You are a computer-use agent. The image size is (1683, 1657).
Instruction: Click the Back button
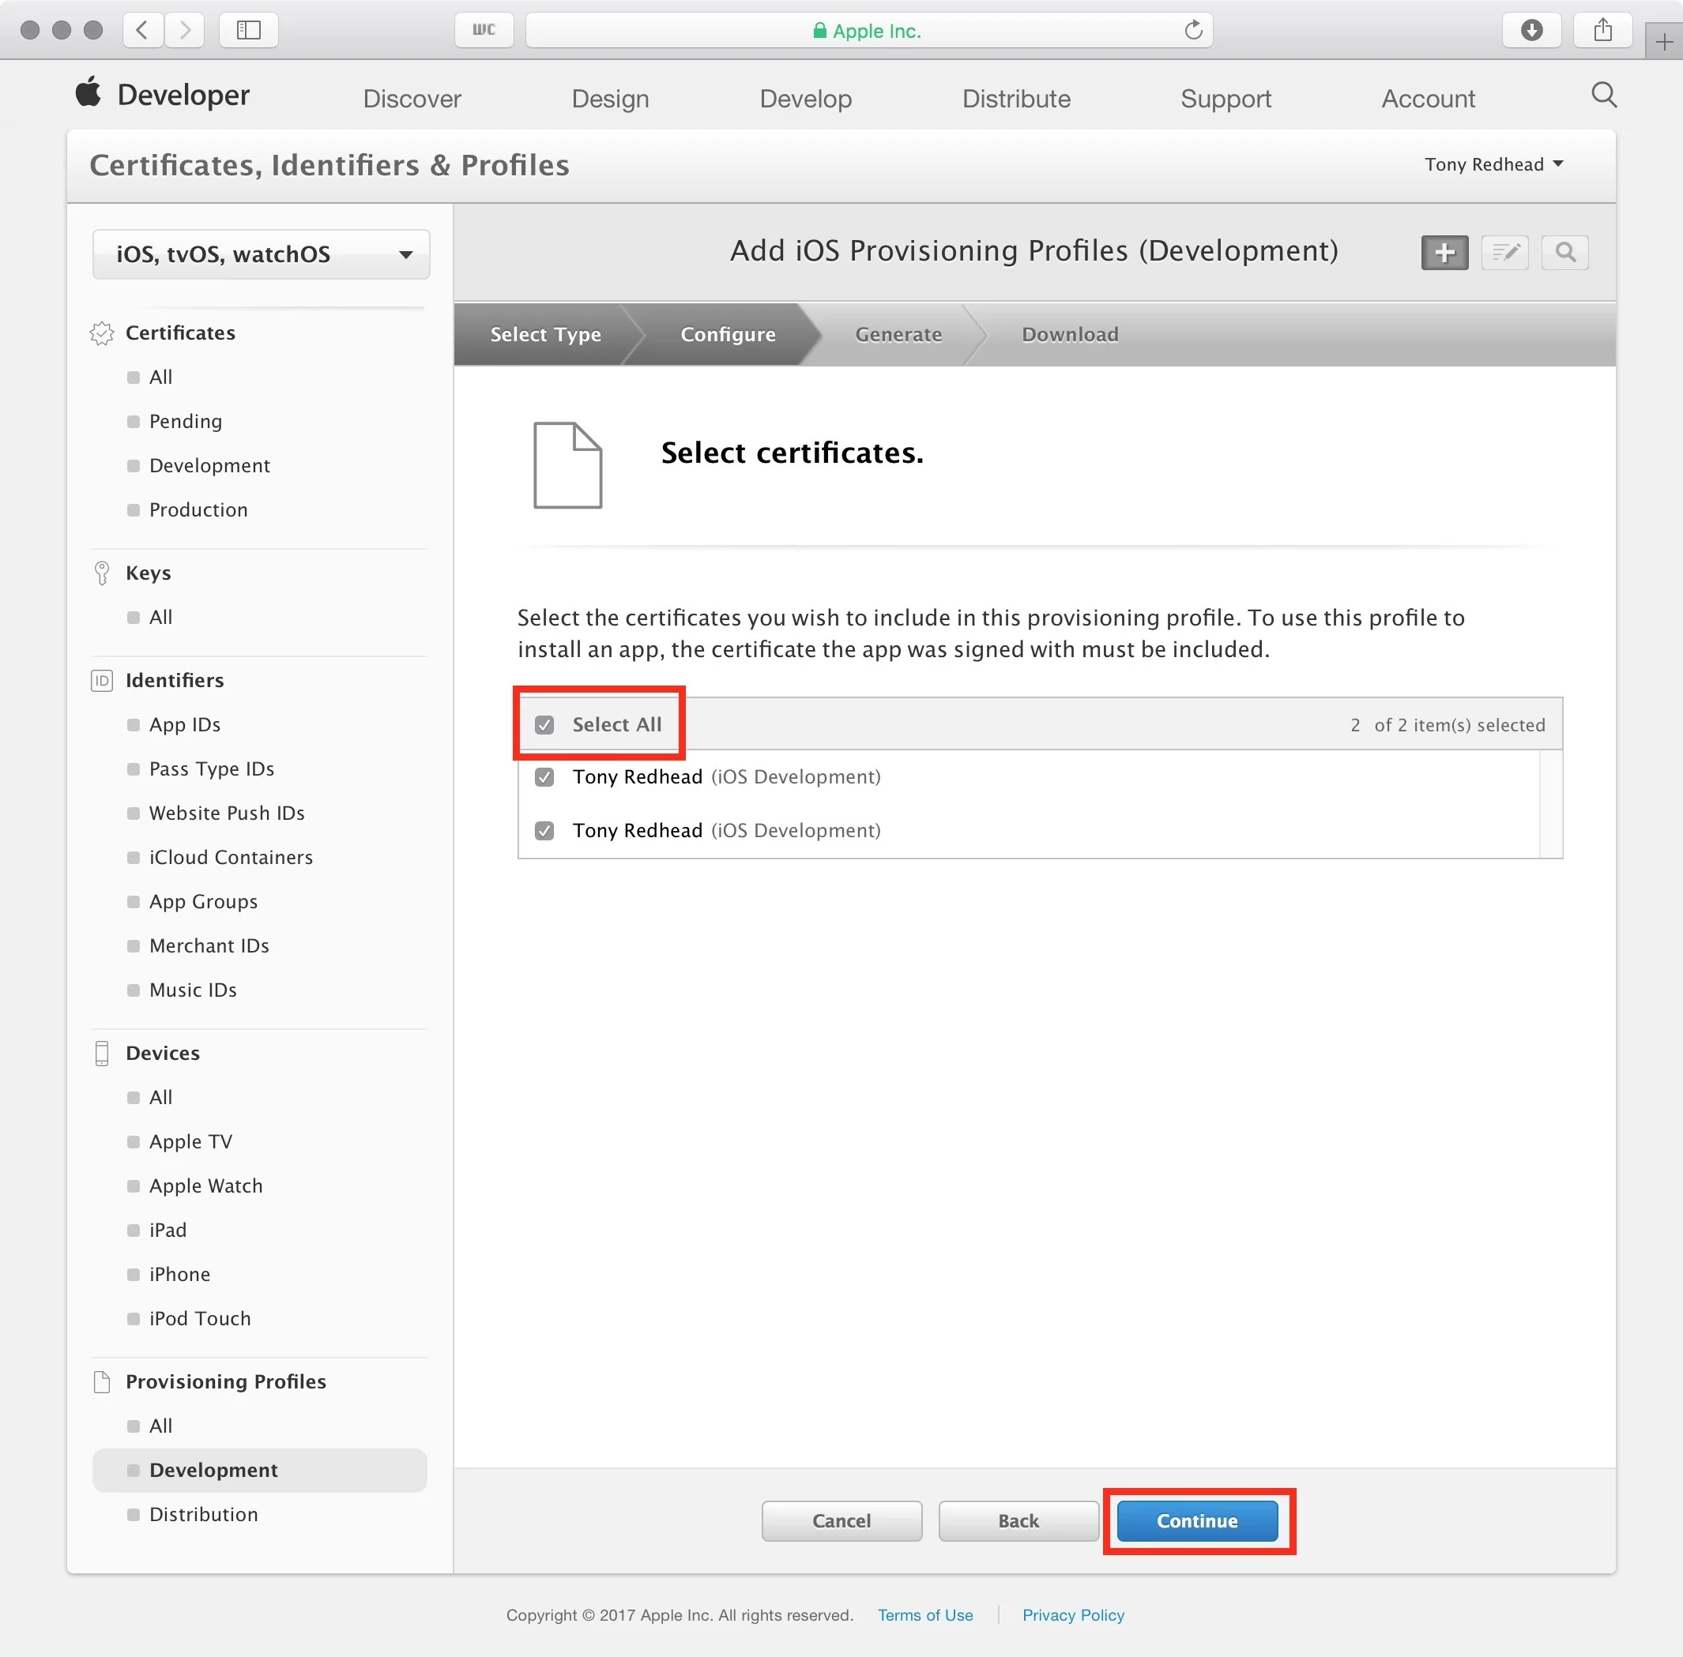1018,1520
